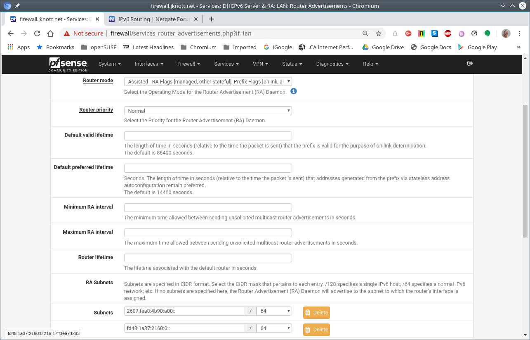Open the Latest Headlines bookmark
This screenshot has height=340, width=530.
coord(148,47)
